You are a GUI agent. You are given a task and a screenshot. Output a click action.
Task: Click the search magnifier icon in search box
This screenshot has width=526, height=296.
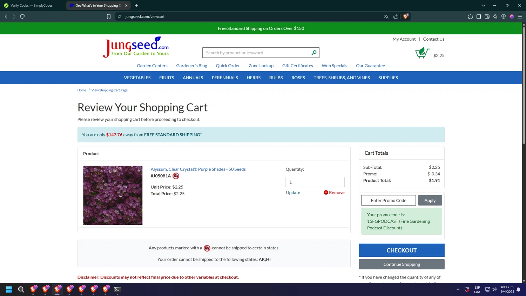coord(314,53)
